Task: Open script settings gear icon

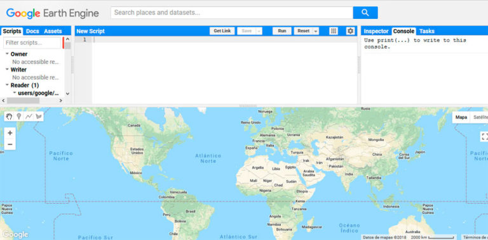Action: [x=351, y=31]
